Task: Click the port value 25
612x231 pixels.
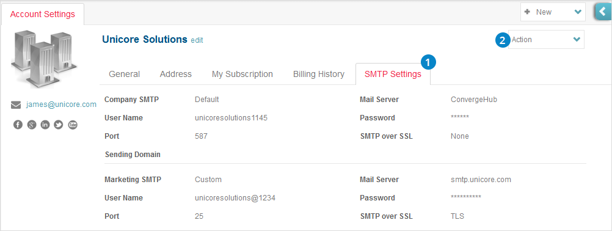Action: click(x=199, y=216)
